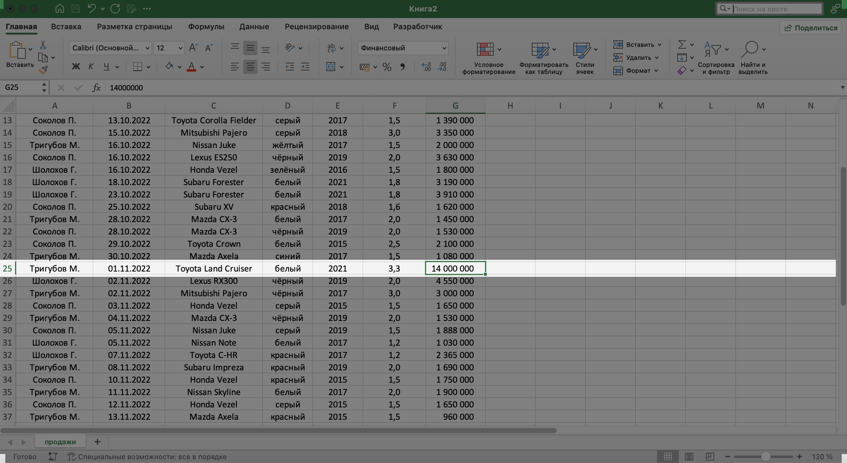Click the Главная ribbon tab
This screenshot has height=463, width=847.
[21, 27]
